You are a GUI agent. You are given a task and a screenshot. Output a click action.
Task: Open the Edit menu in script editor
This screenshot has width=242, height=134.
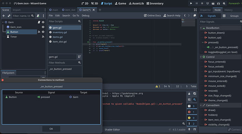coord(58,15)
